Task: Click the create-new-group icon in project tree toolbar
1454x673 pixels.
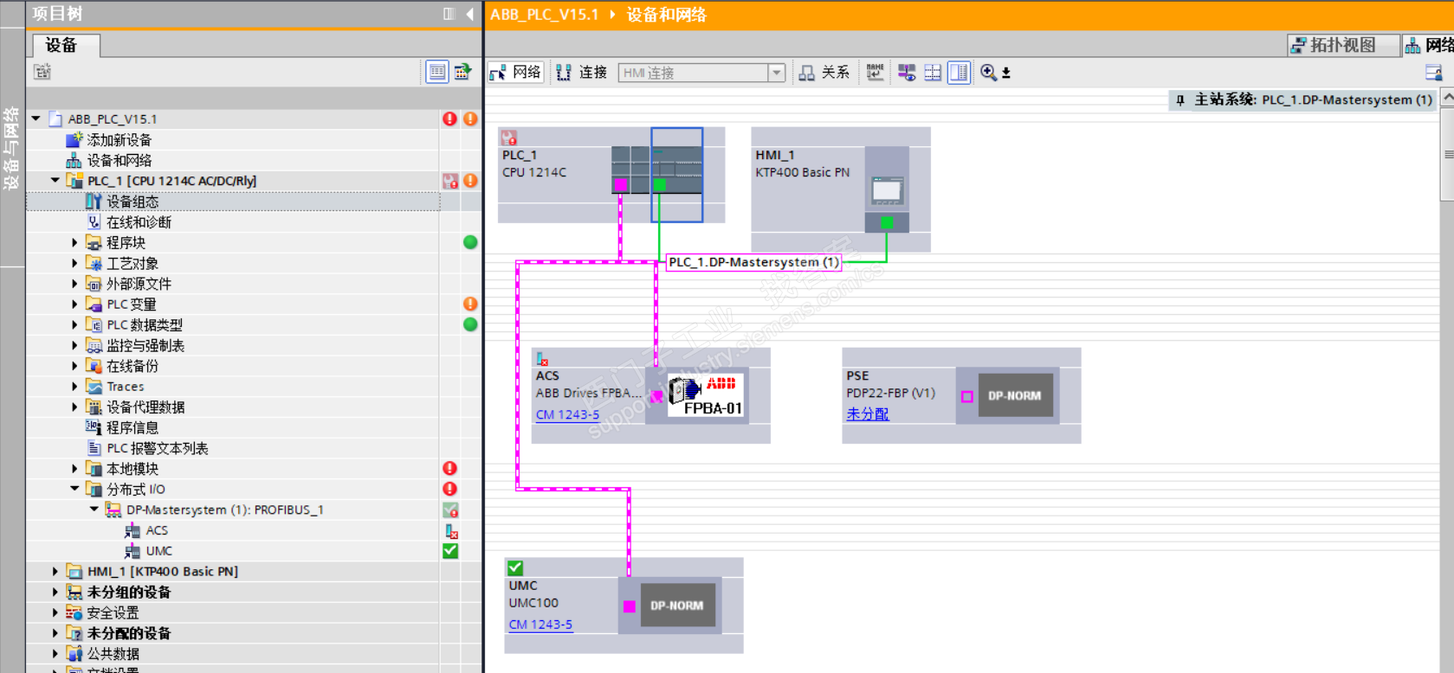Action: click(42, 73)
